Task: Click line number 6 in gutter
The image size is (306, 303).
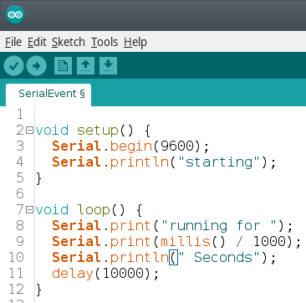Action: [20, 194]
